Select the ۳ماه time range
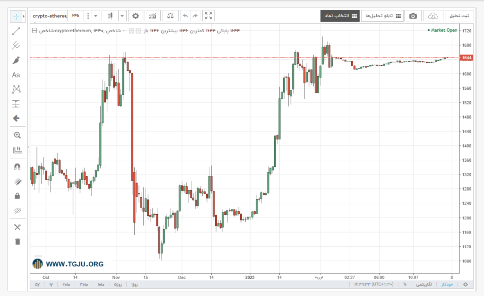The width and height of the screenshot is (484, 296). (x=84, y=284)
